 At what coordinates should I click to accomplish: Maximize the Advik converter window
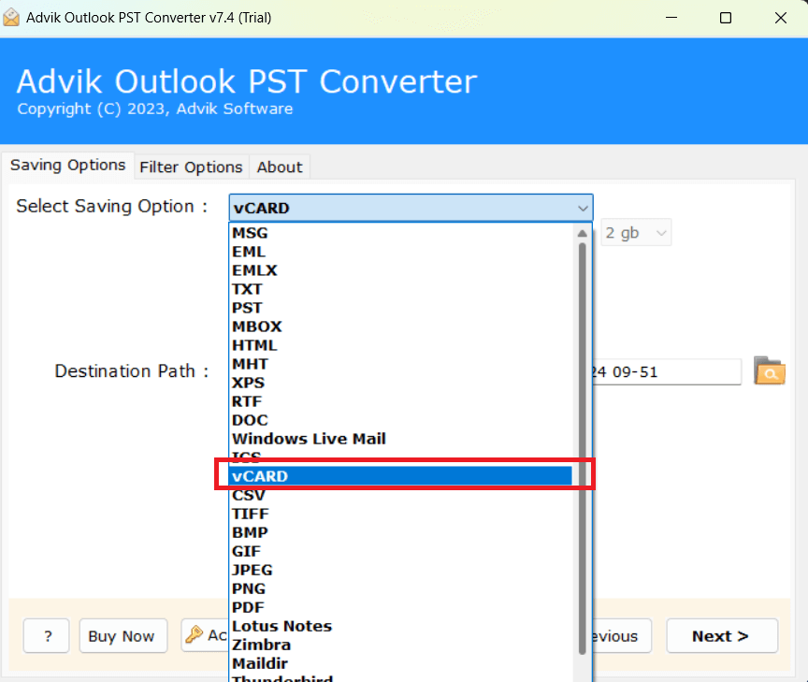(726, 18)
